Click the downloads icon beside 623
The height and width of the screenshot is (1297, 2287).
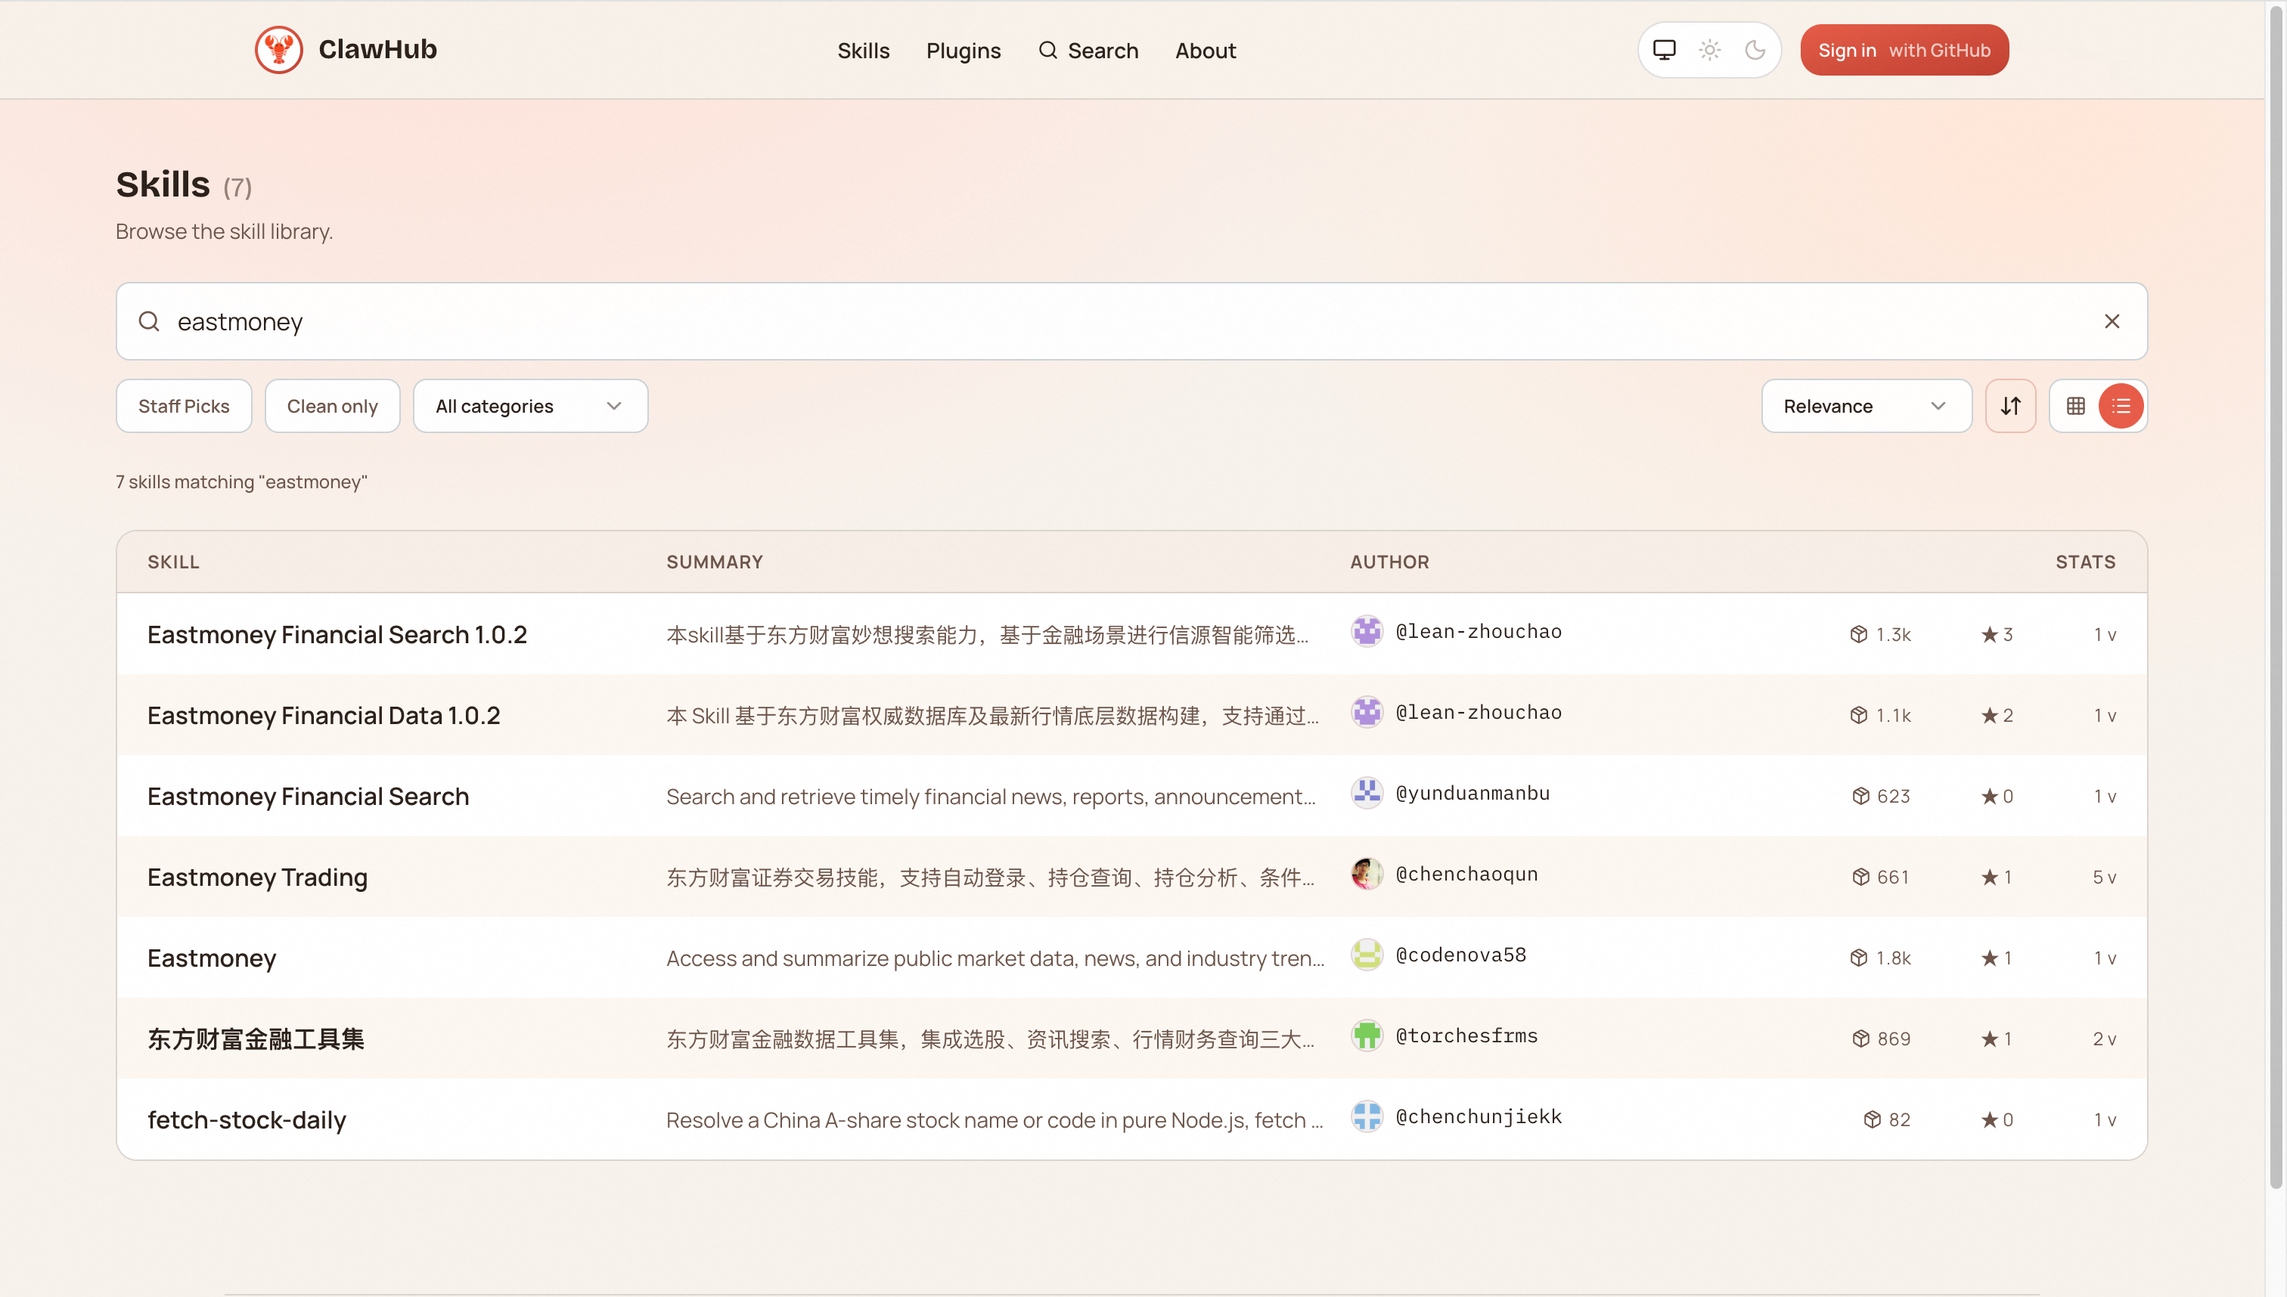click(1861, 797)
